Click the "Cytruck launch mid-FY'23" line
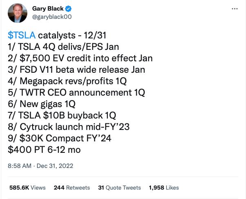Image resolution: width=246 pixels, height=199 pixels. coord(69,127)
